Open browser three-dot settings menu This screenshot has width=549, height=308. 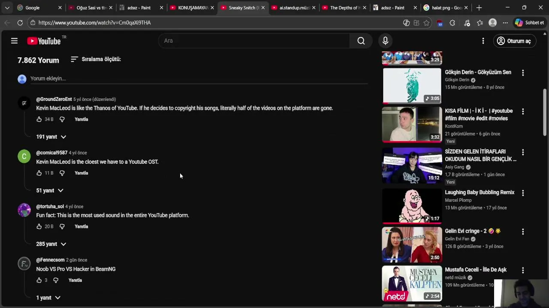[505, 23]
